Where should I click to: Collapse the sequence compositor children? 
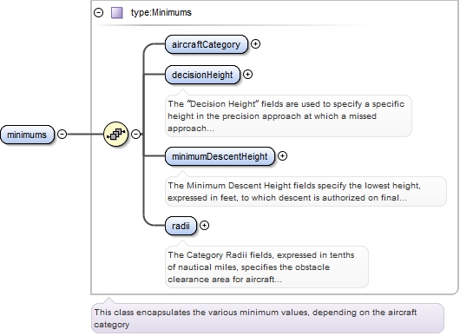coord(135,134)
